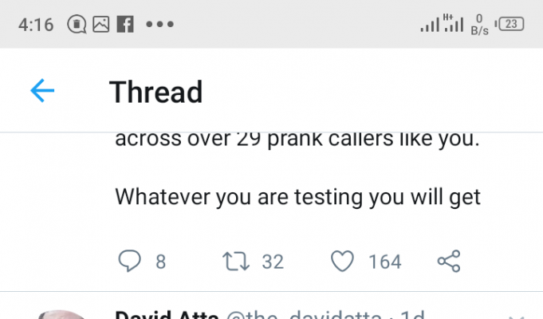Screen dimensions: 543x319
Task: Open the chevron menu on David Atta's tweet
Action: click(x=516, y=317)
